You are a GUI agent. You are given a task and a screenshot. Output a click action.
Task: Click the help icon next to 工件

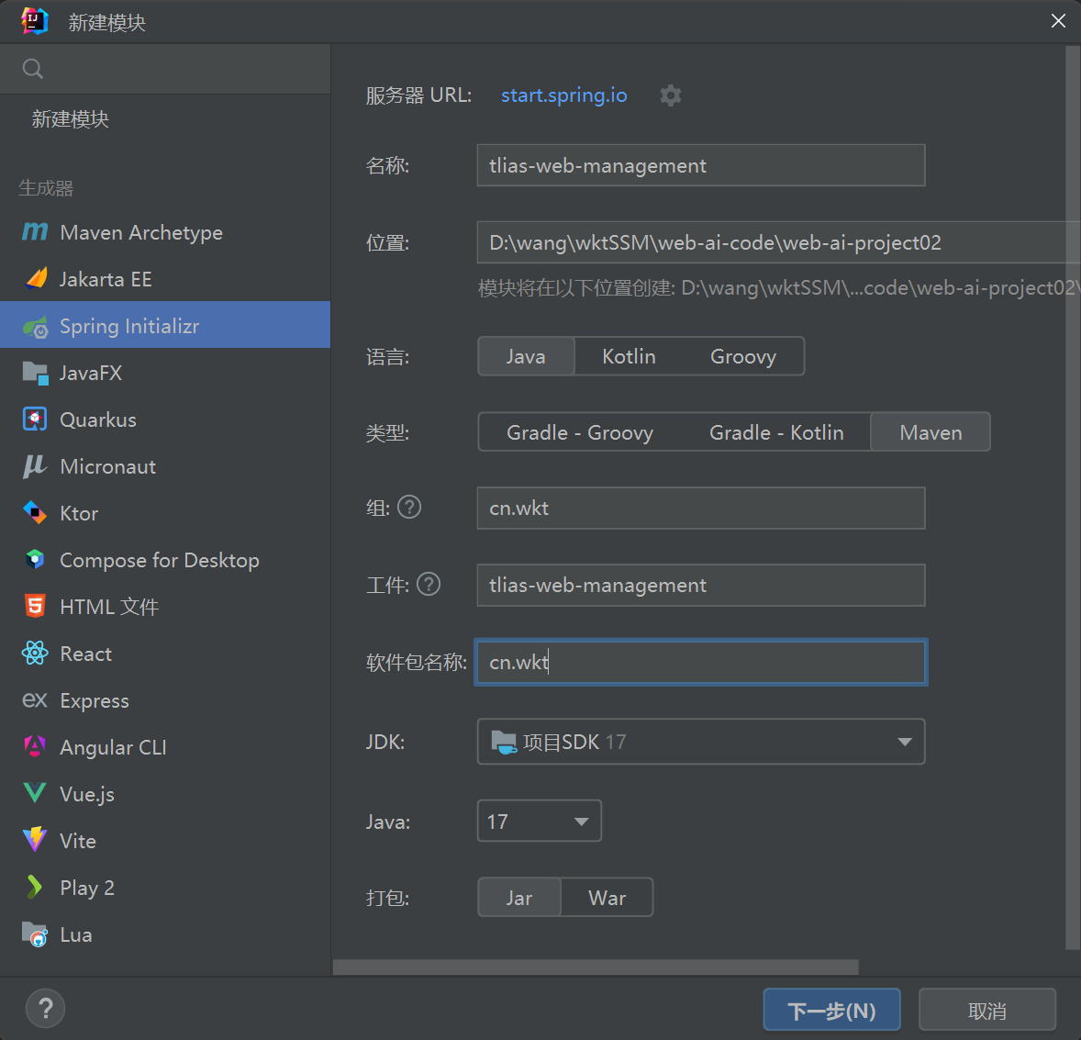coord(429,584)
